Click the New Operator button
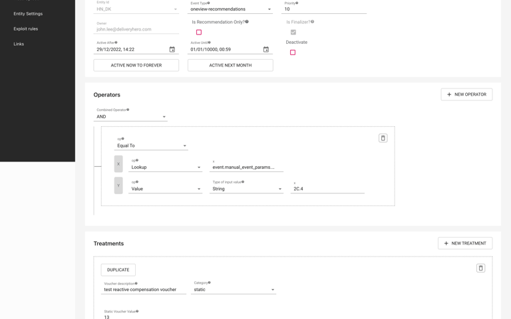 coord(466,94)
